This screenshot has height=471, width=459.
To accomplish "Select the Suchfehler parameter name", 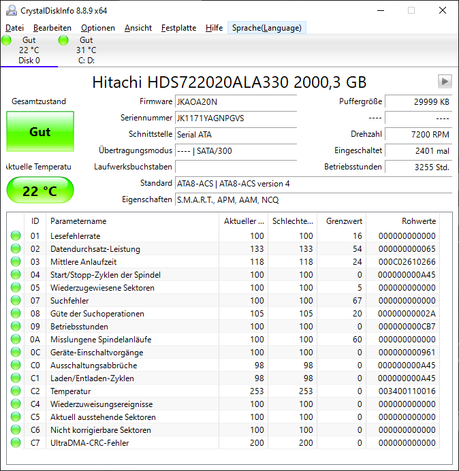I will pos(69,301).
